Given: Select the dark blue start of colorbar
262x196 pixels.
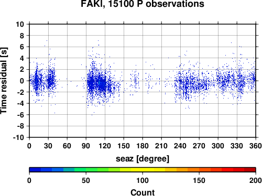Looking at the screenshot, I should (35, 170).
